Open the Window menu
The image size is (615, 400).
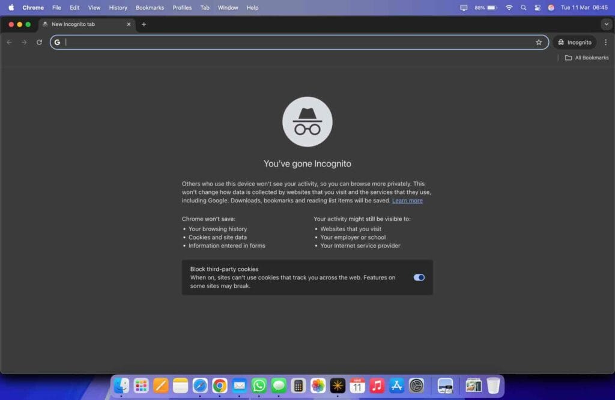coord(228,7)
